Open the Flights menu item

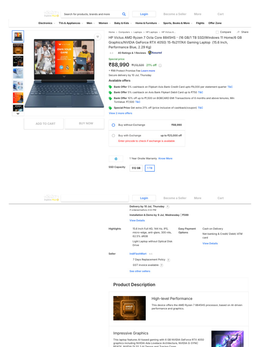(200, 23)
